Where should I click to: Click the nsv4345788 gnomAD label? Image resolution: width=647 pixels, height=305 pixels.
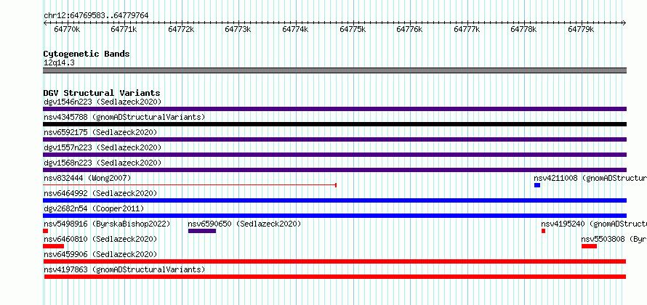click(124, 117)
